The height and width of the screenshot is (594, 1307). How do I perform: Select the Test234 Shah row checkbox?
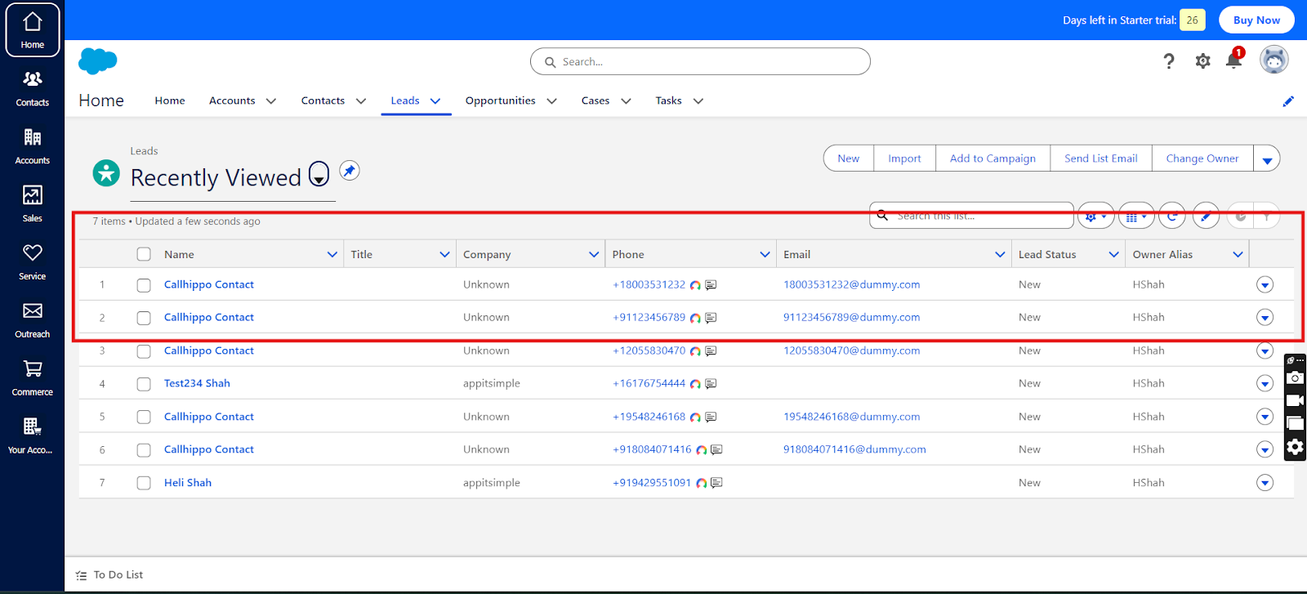(144, 384)
